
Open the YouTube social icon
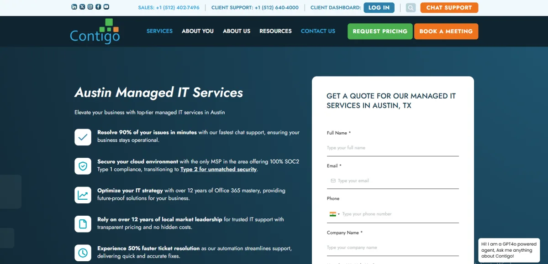tap(106, 7)
